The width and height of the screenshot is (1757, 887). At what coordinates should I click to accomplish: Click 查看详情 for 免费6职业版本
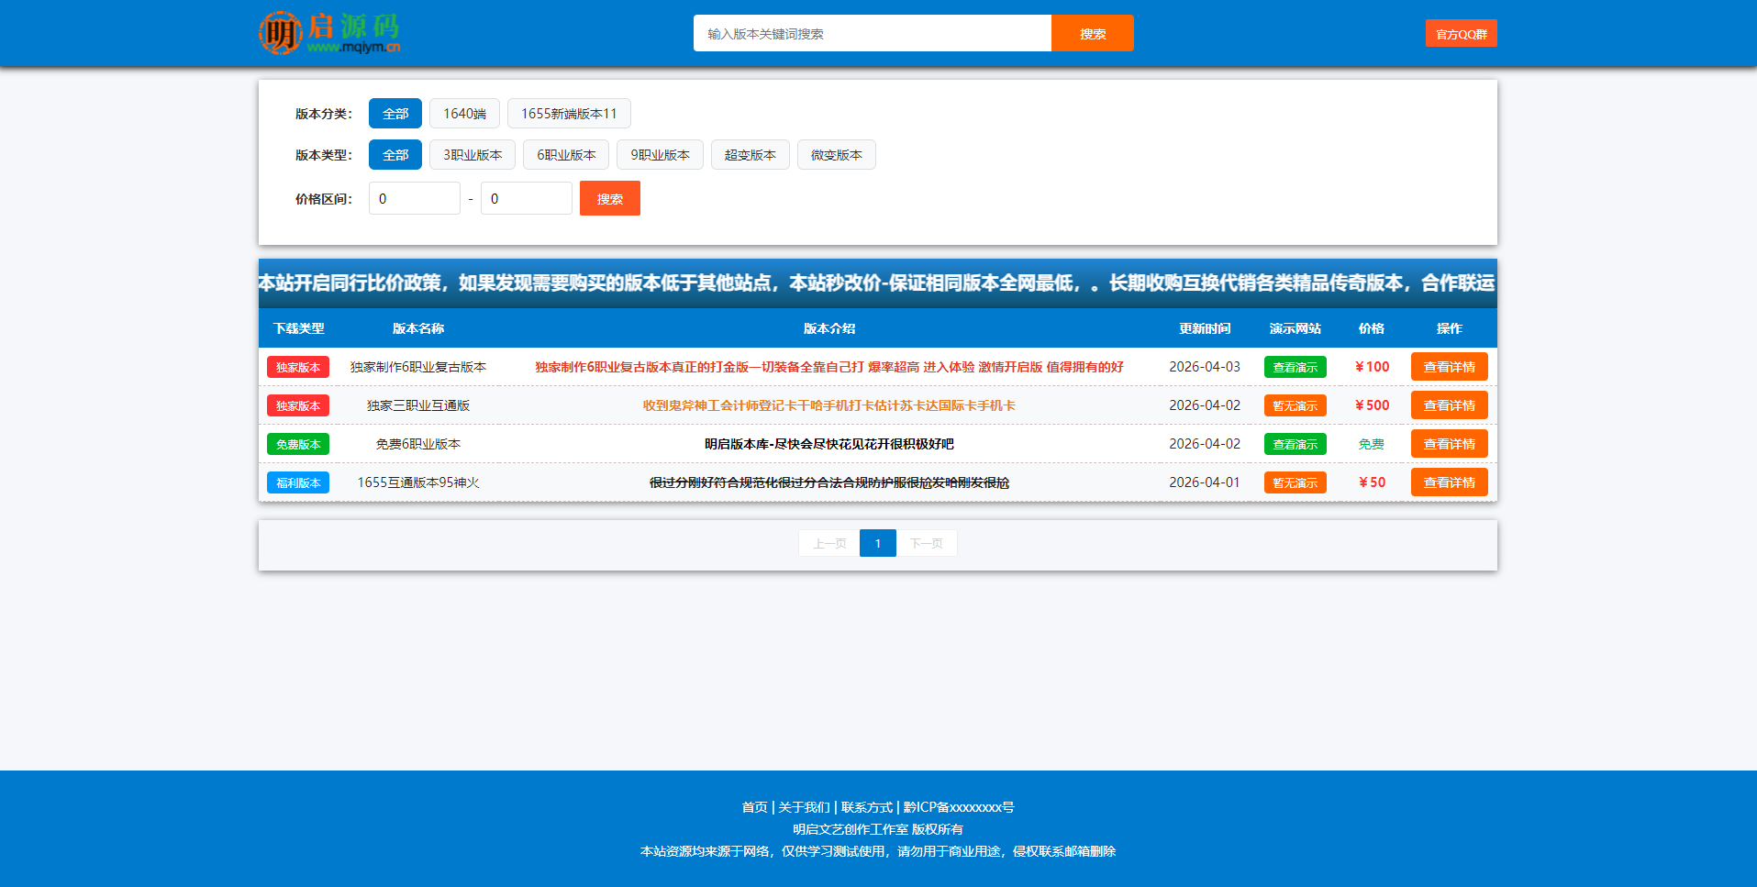coord(1449,443)
